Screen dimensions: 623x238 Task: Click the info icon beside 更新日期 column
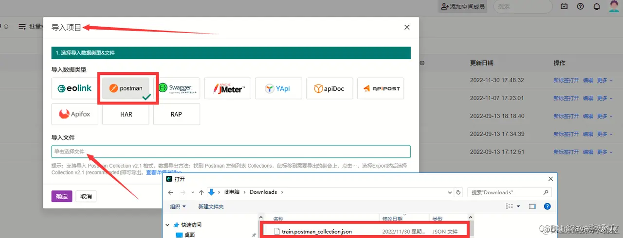422,63
